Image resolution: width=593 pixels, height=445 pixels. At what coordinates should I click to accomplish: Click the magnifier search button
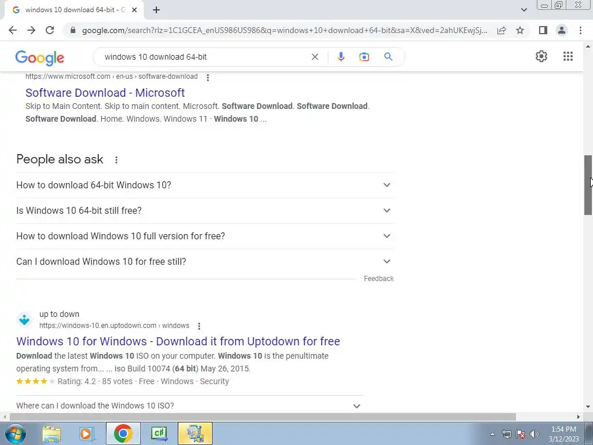click(x=388, y=57)
